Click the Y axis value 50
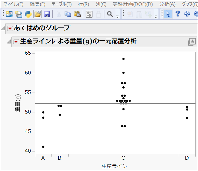Image resolution: width=198 pixels, height=171 pixels. tap(28, 112)
